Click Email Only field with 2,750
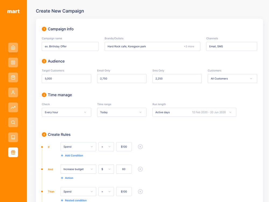 pos(122,78)
